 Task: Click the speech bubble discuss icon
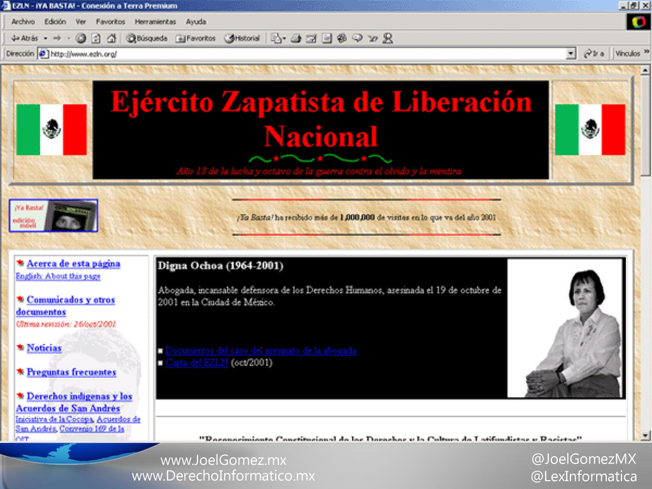tap(357, 38)
